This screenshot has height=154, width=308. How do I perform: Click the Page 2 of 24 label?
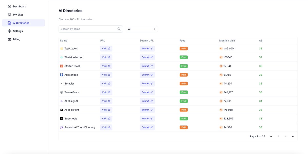257,136
